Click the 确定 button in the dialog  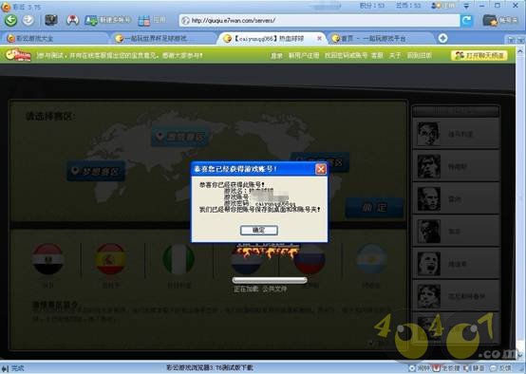259,230
